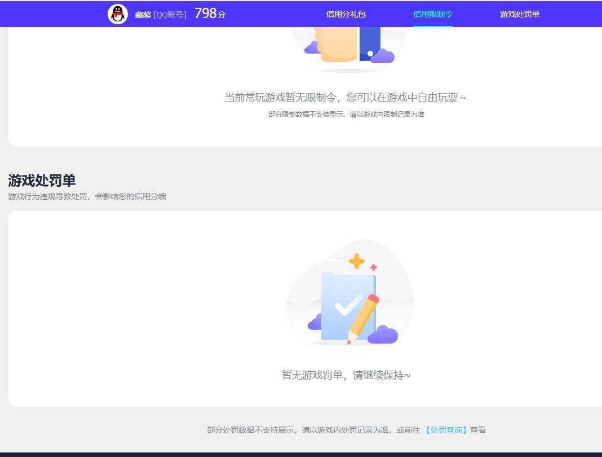Click the [QQ账号] account label
Screen dimensions: 602x457
tap(170, 15)
